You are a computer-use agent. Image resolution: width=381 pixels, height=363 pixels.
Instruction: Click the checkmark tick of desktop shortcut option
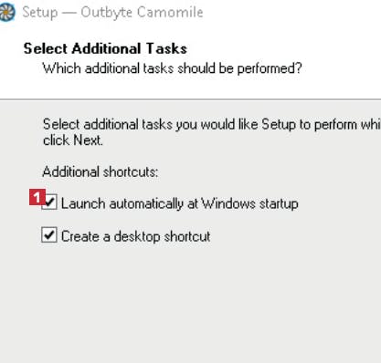point(49,235)
